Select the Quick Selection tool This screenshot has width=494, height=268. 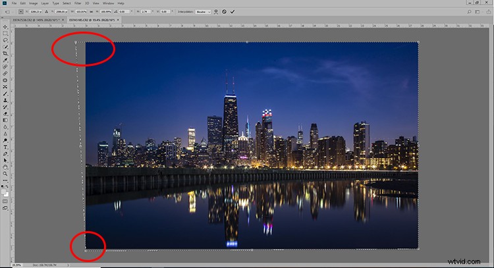[x=5, y=47]
